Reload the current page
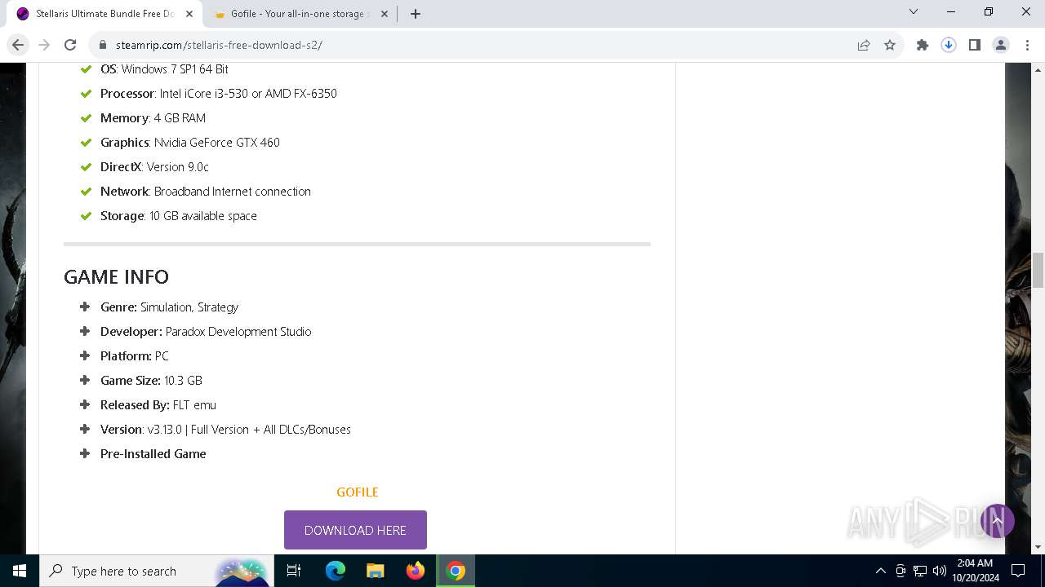This screenshot has width=1045, height=587. pyautogui.click(x=70, y=45)
